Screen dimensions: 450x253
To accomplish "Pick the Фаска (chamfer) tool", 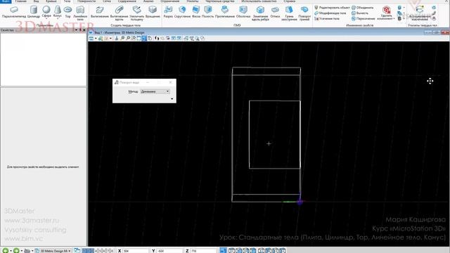I will (196, 12).
